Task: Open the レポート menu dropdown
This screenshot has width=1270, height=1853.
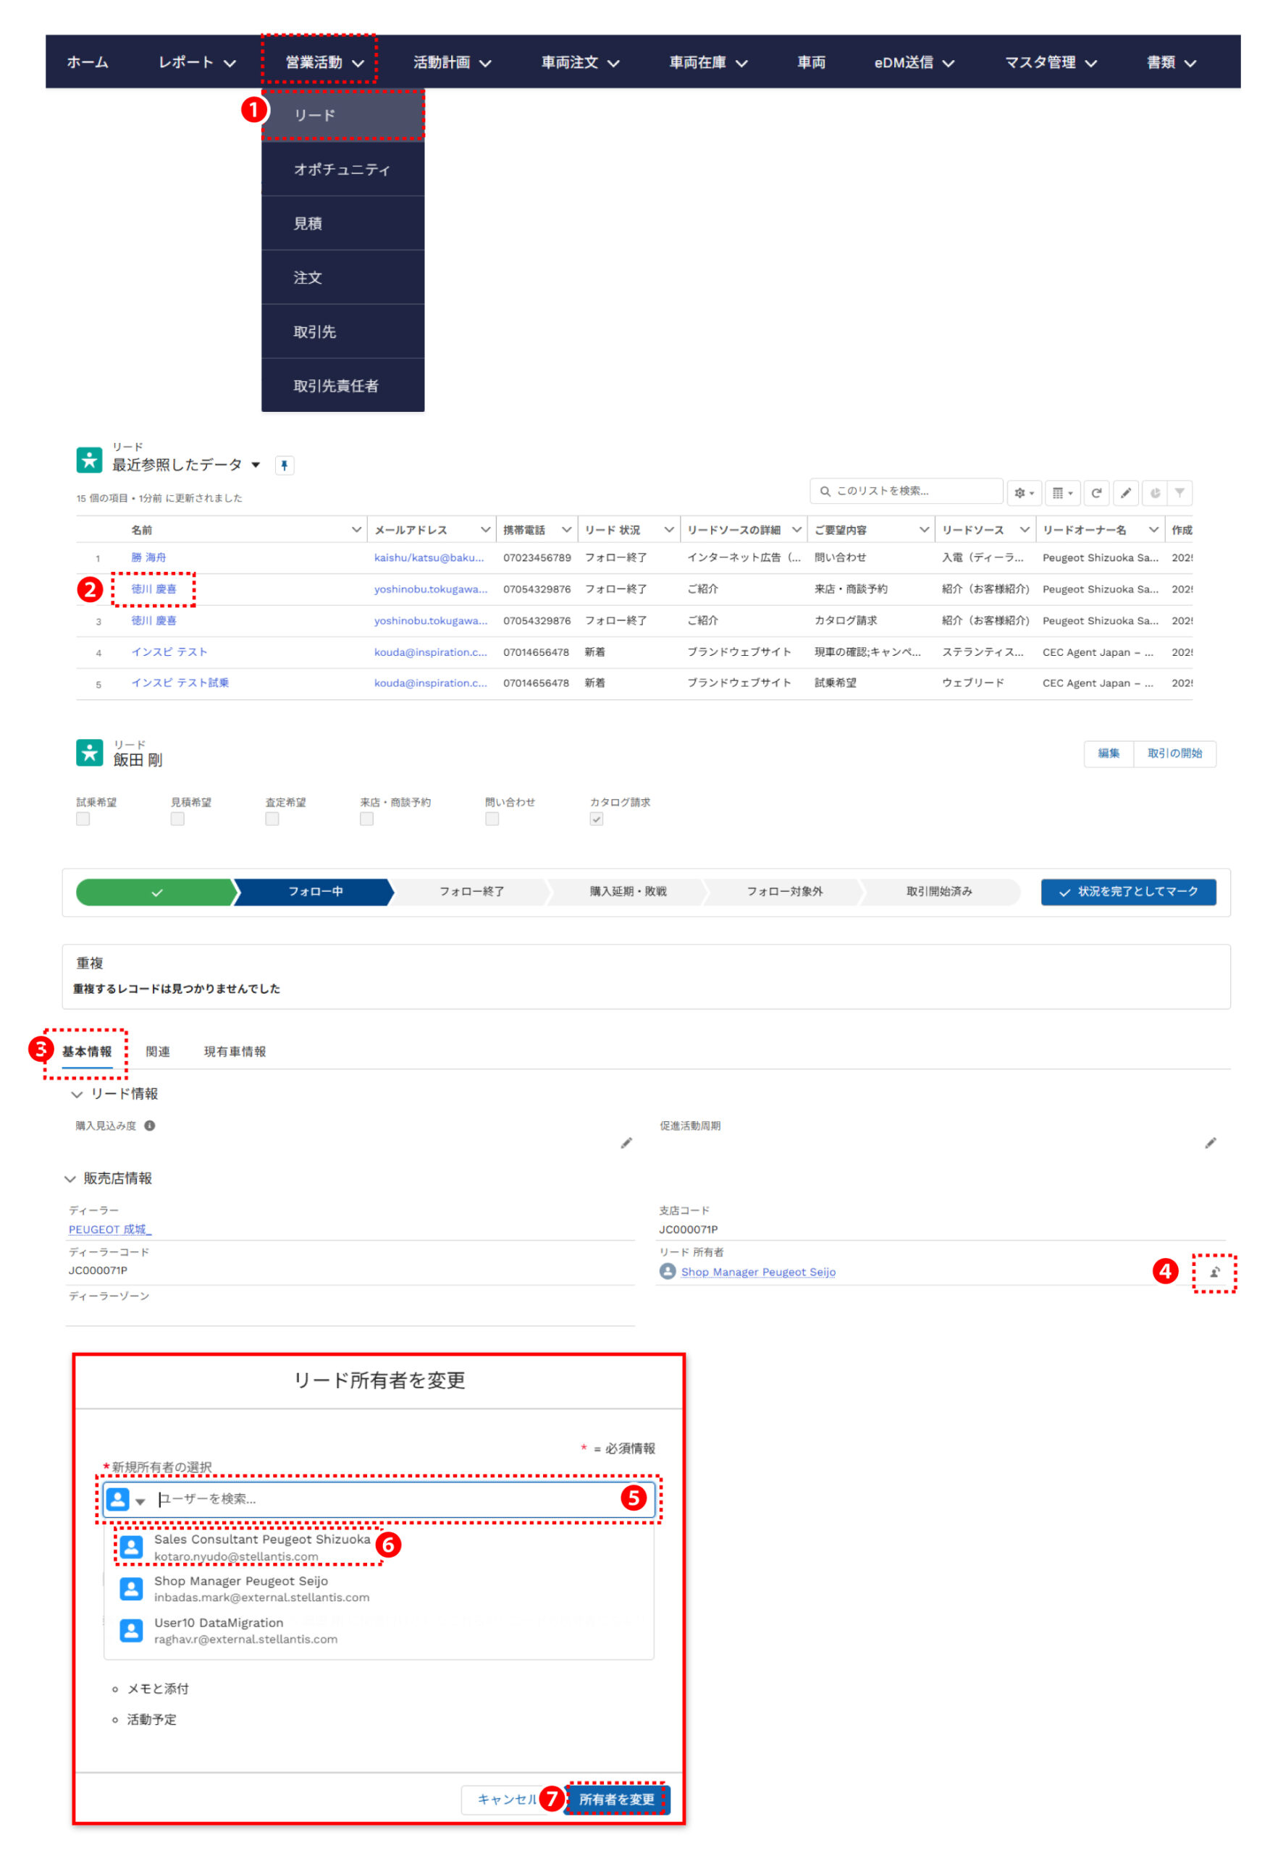Action: click(196, 62)
